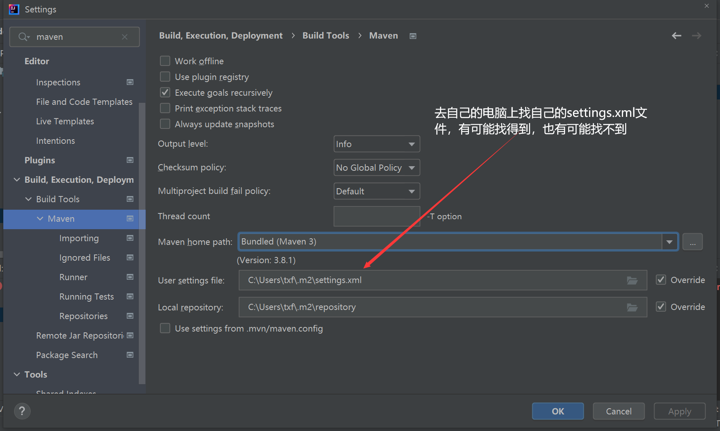720x431 pixels.
Task: Click project icon next to Remote Jar Repositories
Action: [130, 335]
